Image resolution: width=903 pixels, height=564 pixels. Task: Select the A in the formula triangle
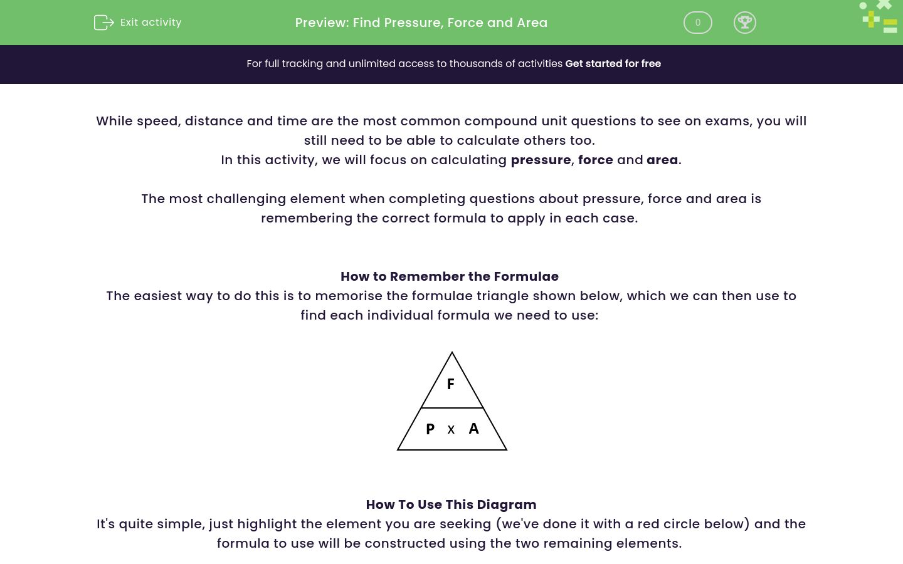point(473,429)
